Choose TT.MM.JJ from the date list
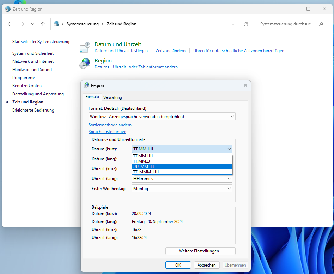334x274 pixels. coord(182,161)
